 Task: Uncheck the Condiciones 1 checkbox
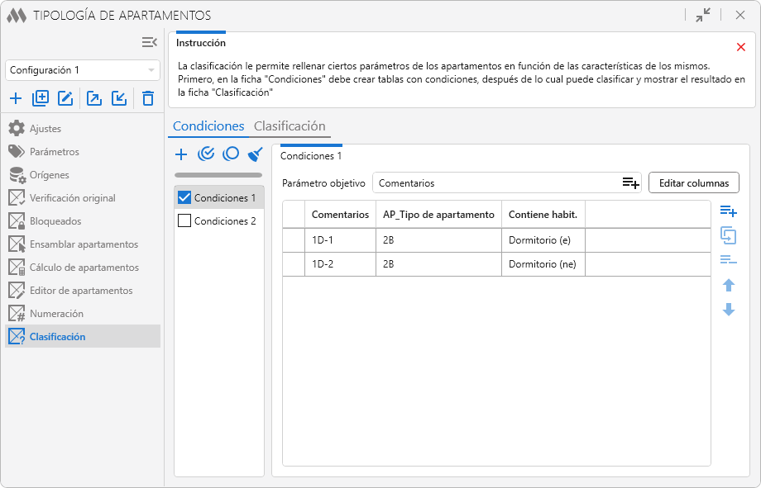coord(184,197)
